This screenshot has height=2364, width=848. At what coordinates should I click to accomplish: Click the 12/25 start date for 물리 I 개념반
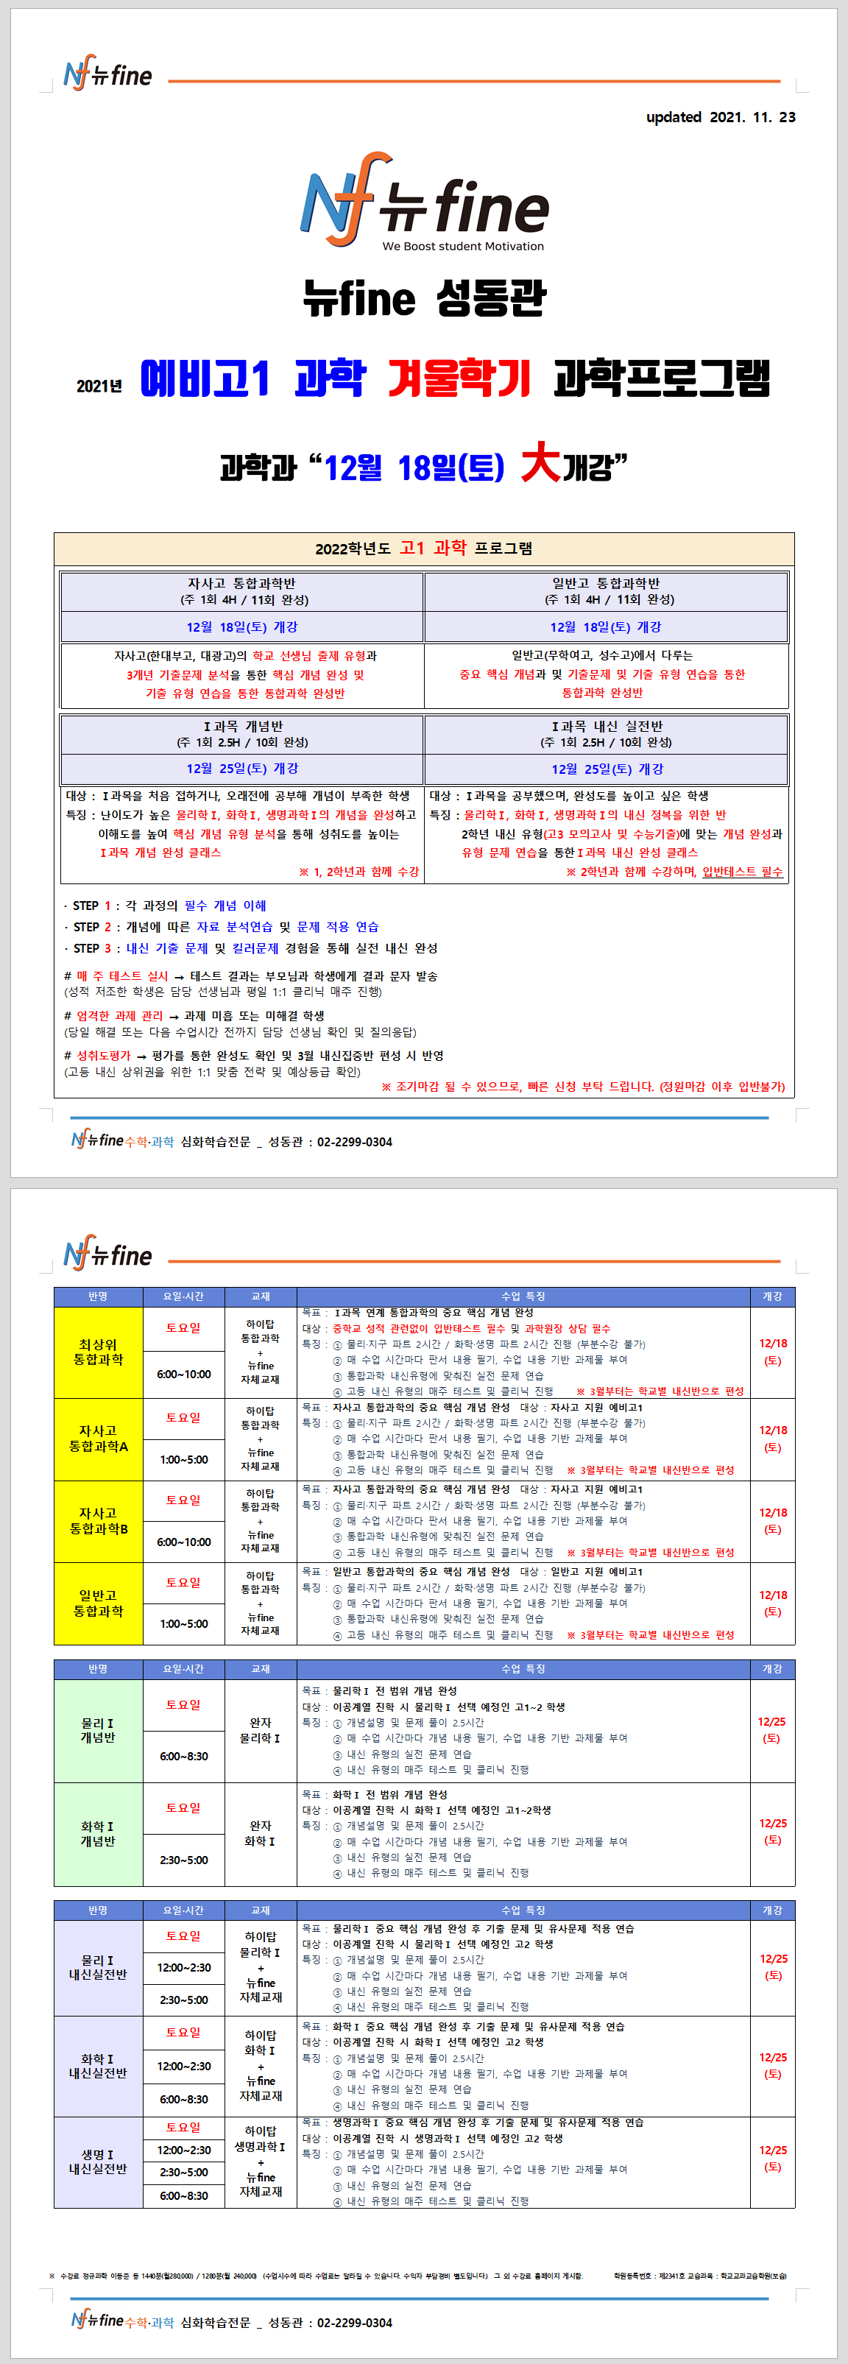pyautogui.click(x=772, y=1730)
